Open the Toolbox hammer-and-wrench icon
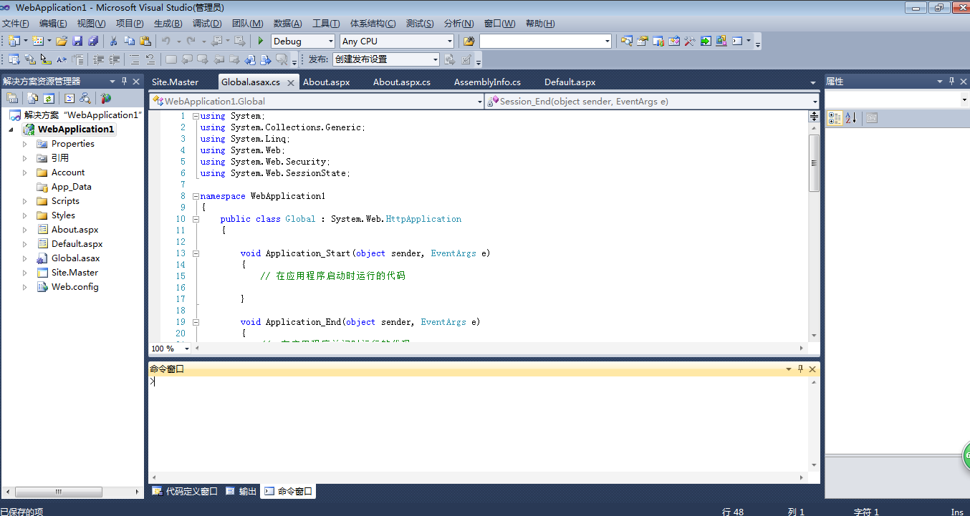970x516 pixels. 689,41
